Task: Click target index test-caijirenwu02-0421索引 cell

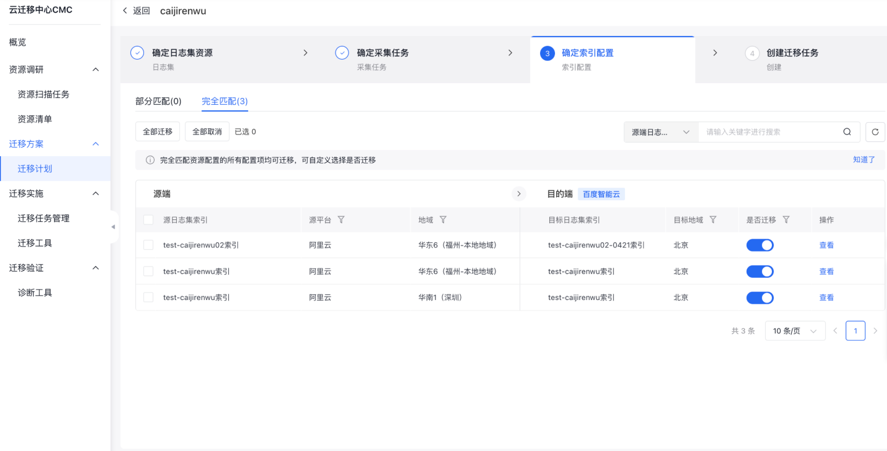Action: point(596,245)
